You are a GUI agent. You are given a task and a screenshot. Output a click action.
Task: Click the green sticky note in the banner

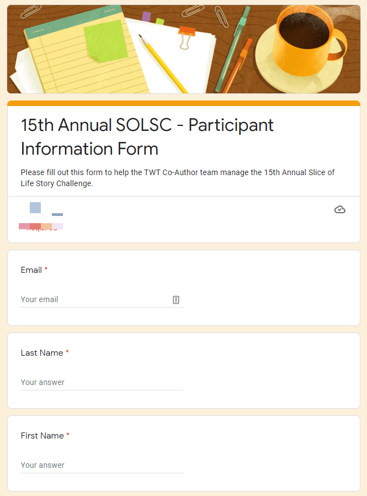coord(105,40)
